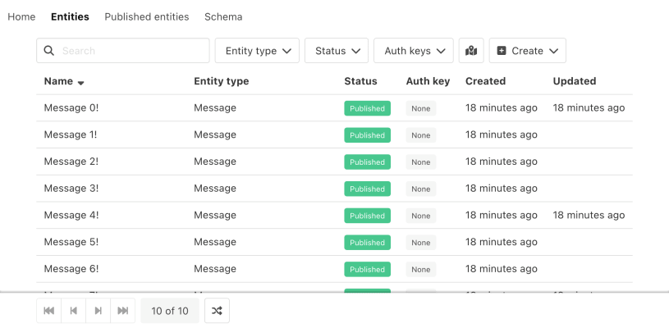Viewport: 669px width, 328px height.
Task: Click the 10 of 10 count indicator
Action: click(170, 311)
